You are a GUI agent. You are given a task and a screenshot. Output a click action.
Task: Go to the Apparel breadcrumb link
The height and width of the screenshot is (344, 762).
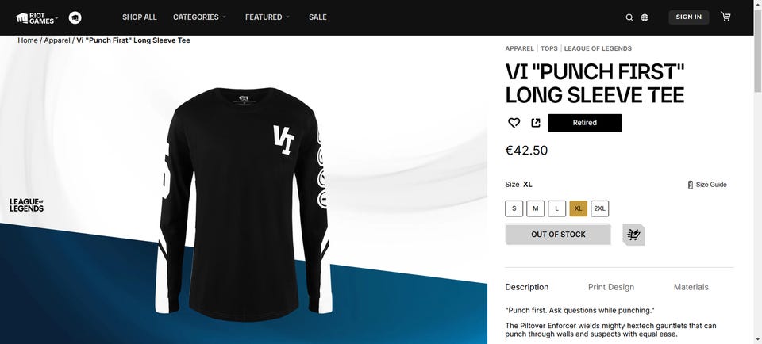pos(57,40)
